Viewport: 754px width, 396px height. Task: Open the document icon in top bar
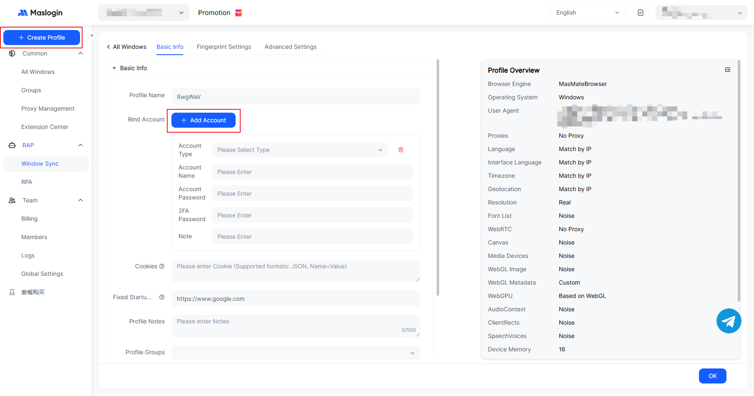(641, 13)
